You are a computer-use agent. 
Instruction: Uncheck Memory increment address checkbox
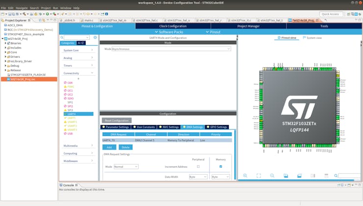(221, 166)
